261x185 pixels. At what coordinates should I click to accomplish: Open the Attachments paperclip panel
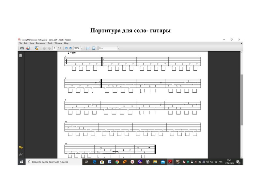click(21, 154)
